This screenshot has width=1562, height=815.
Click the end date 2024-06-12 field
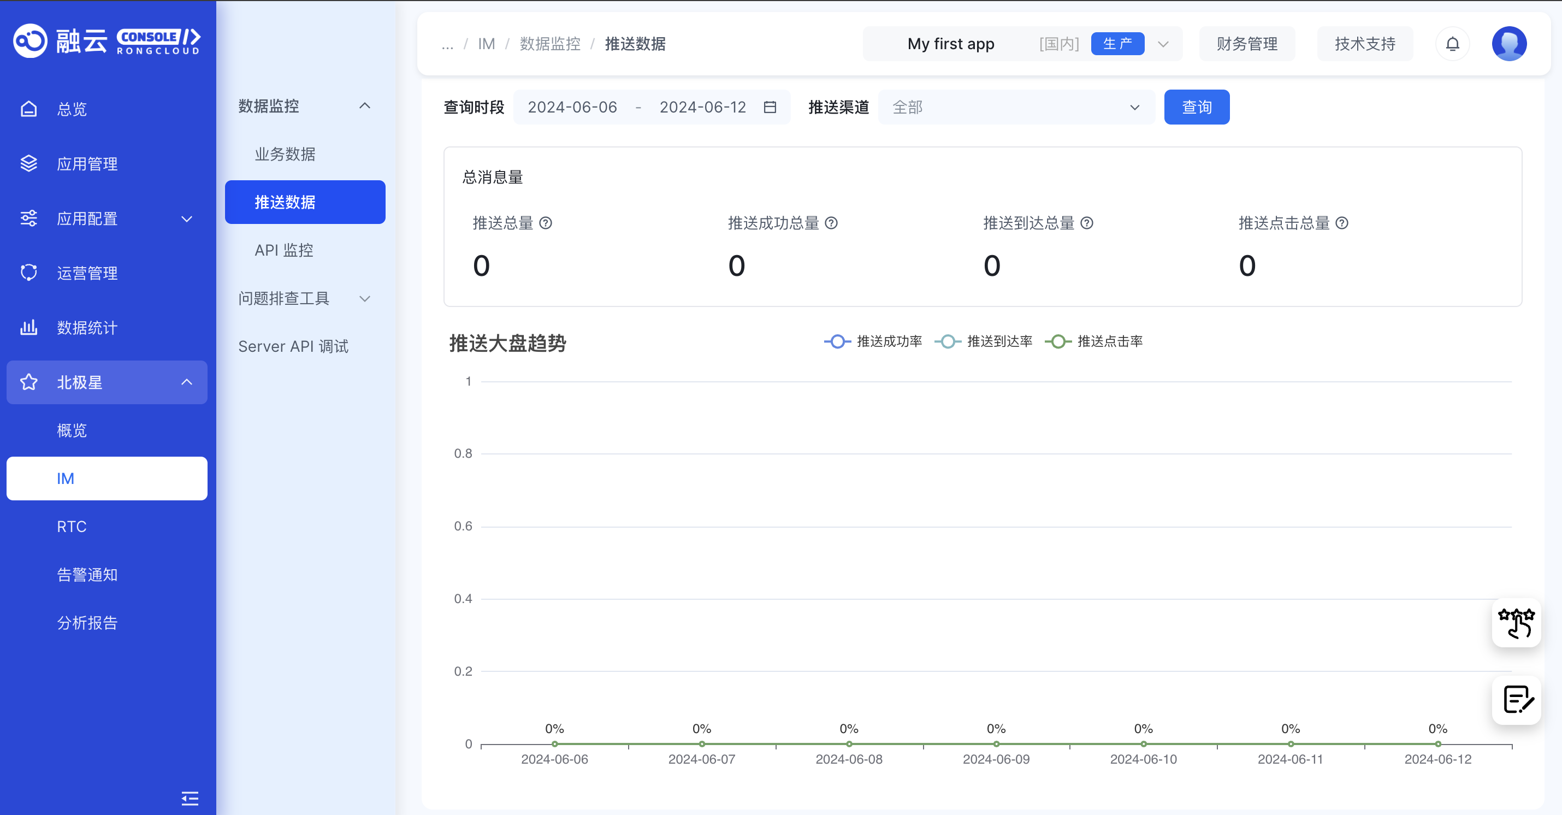703,107
